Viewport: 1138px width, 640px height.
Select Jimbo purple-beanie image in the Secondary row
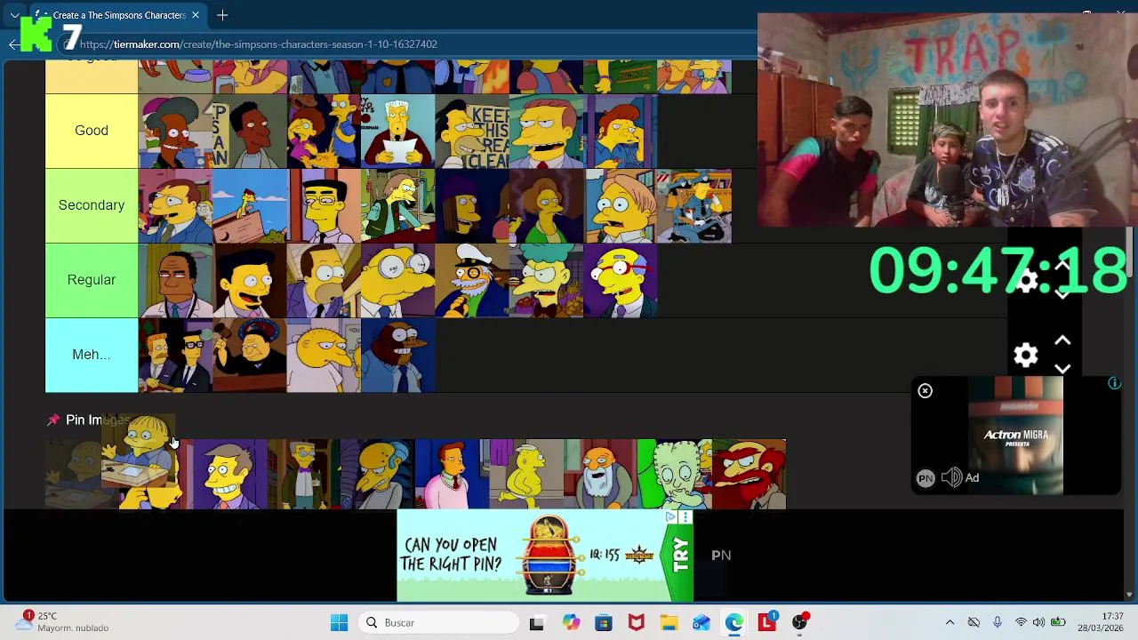(x=473, y=205)
